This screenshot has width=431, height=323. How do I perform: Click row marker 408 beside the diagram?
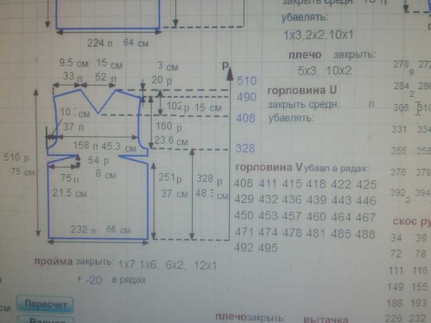(246, 118)
